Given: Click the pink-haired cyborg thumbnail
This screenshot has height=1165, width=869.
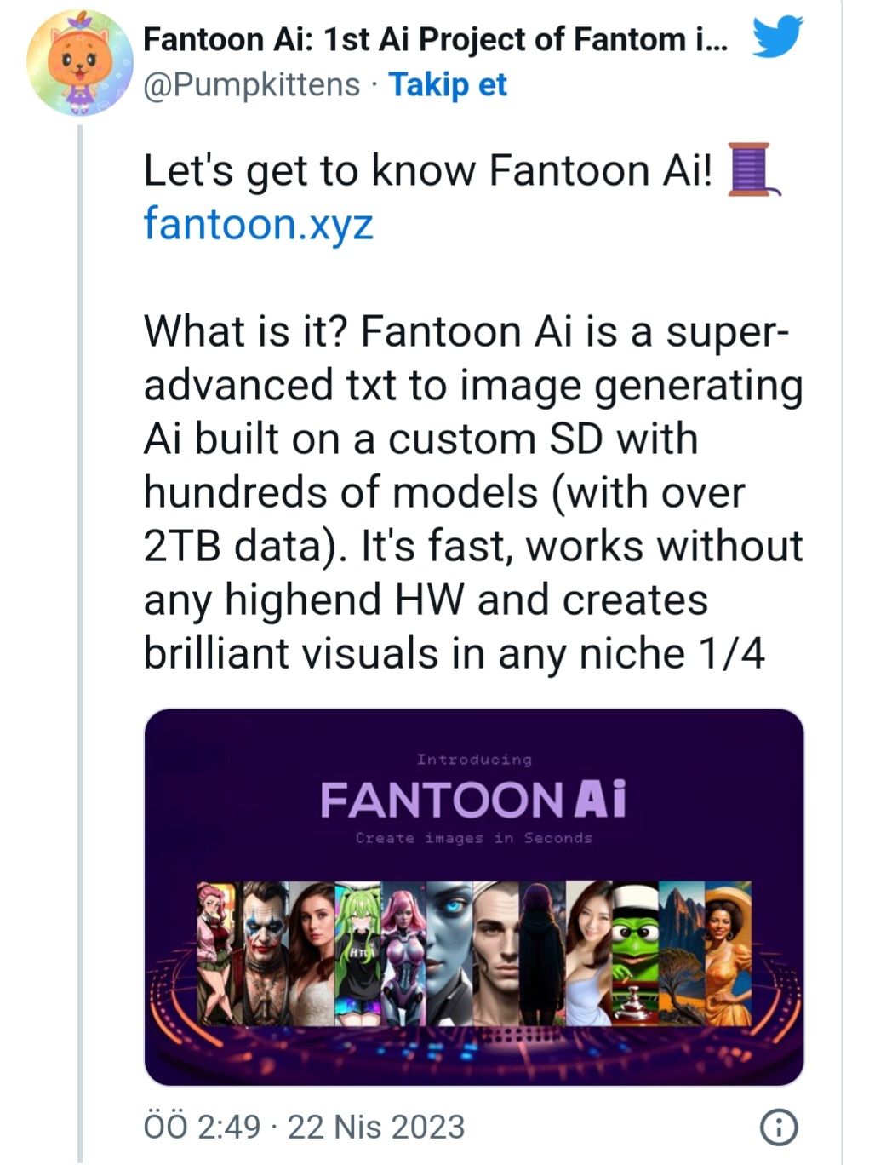Looking at the screenshot, I should coord(404,950).
